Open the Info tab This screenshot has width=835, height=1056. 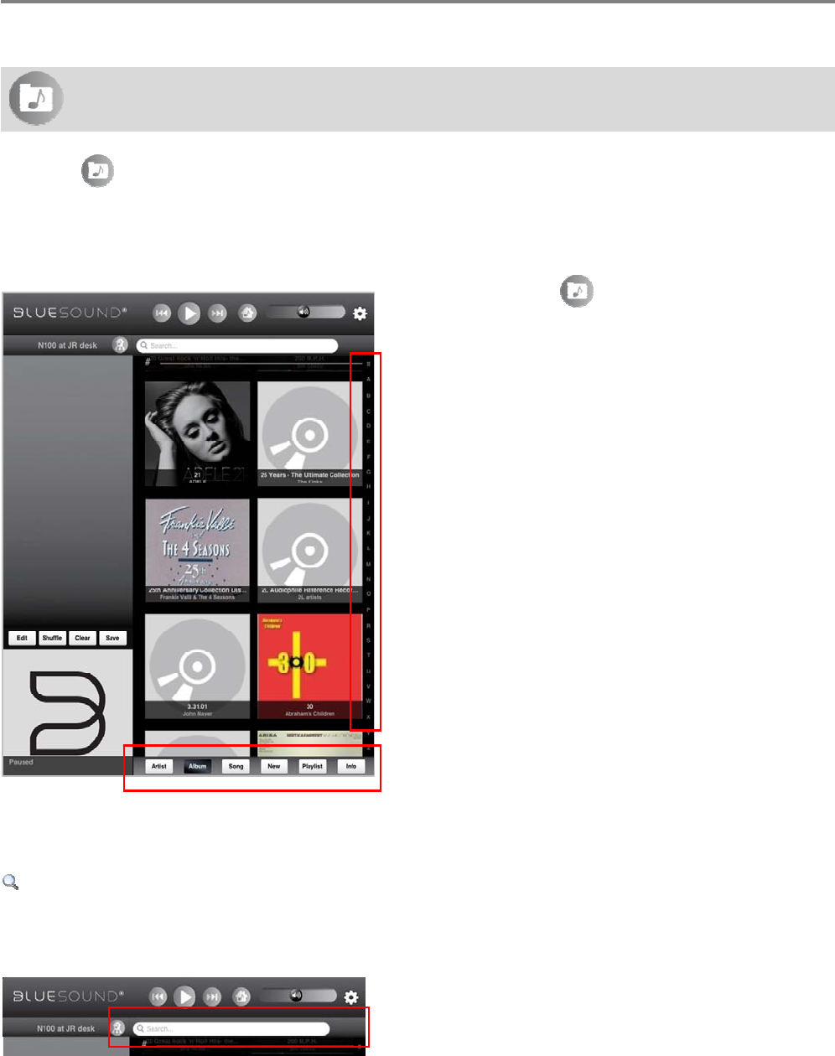pyautogui.click(x=351, y=766)
